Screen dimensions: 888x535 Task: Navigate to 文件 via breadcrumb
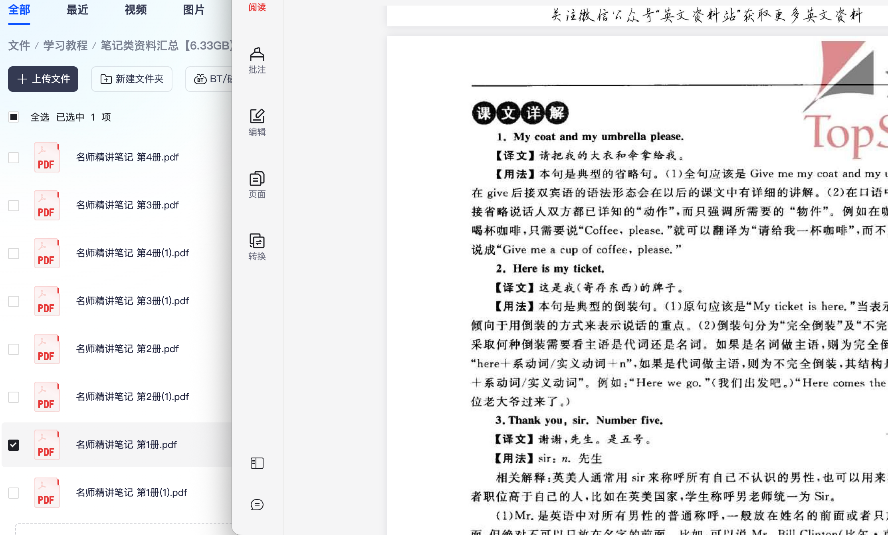(x=19, y=46)
